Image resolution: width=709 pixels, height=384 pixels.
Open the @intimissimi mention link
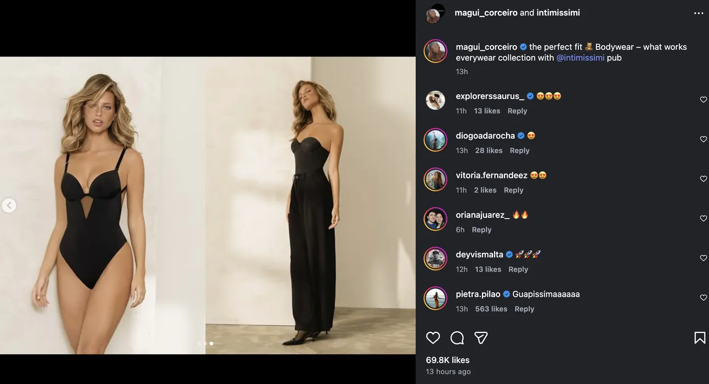[x=580, y=58]
